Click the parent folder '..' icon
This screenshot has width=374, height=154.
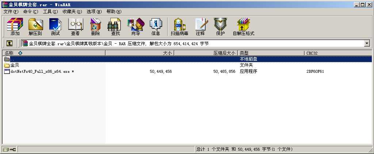(7, 59)
